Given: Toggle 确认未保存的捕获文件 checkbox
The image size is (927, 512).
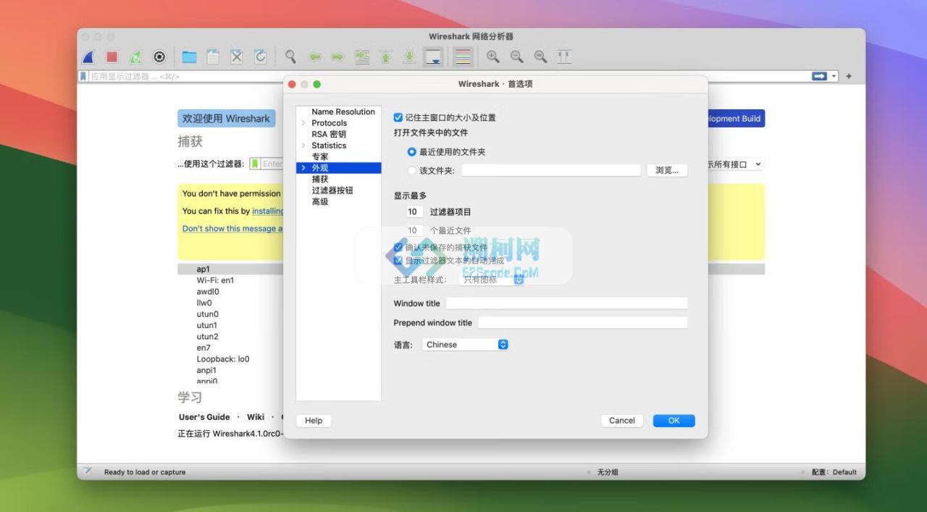Looking at the screenshot, I should click(x=398, y=248).
